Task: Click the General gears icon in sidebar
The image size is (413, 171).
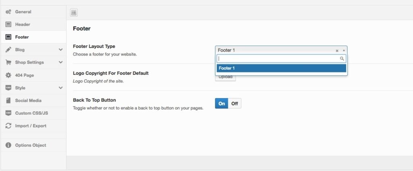Action: point(8,12)
